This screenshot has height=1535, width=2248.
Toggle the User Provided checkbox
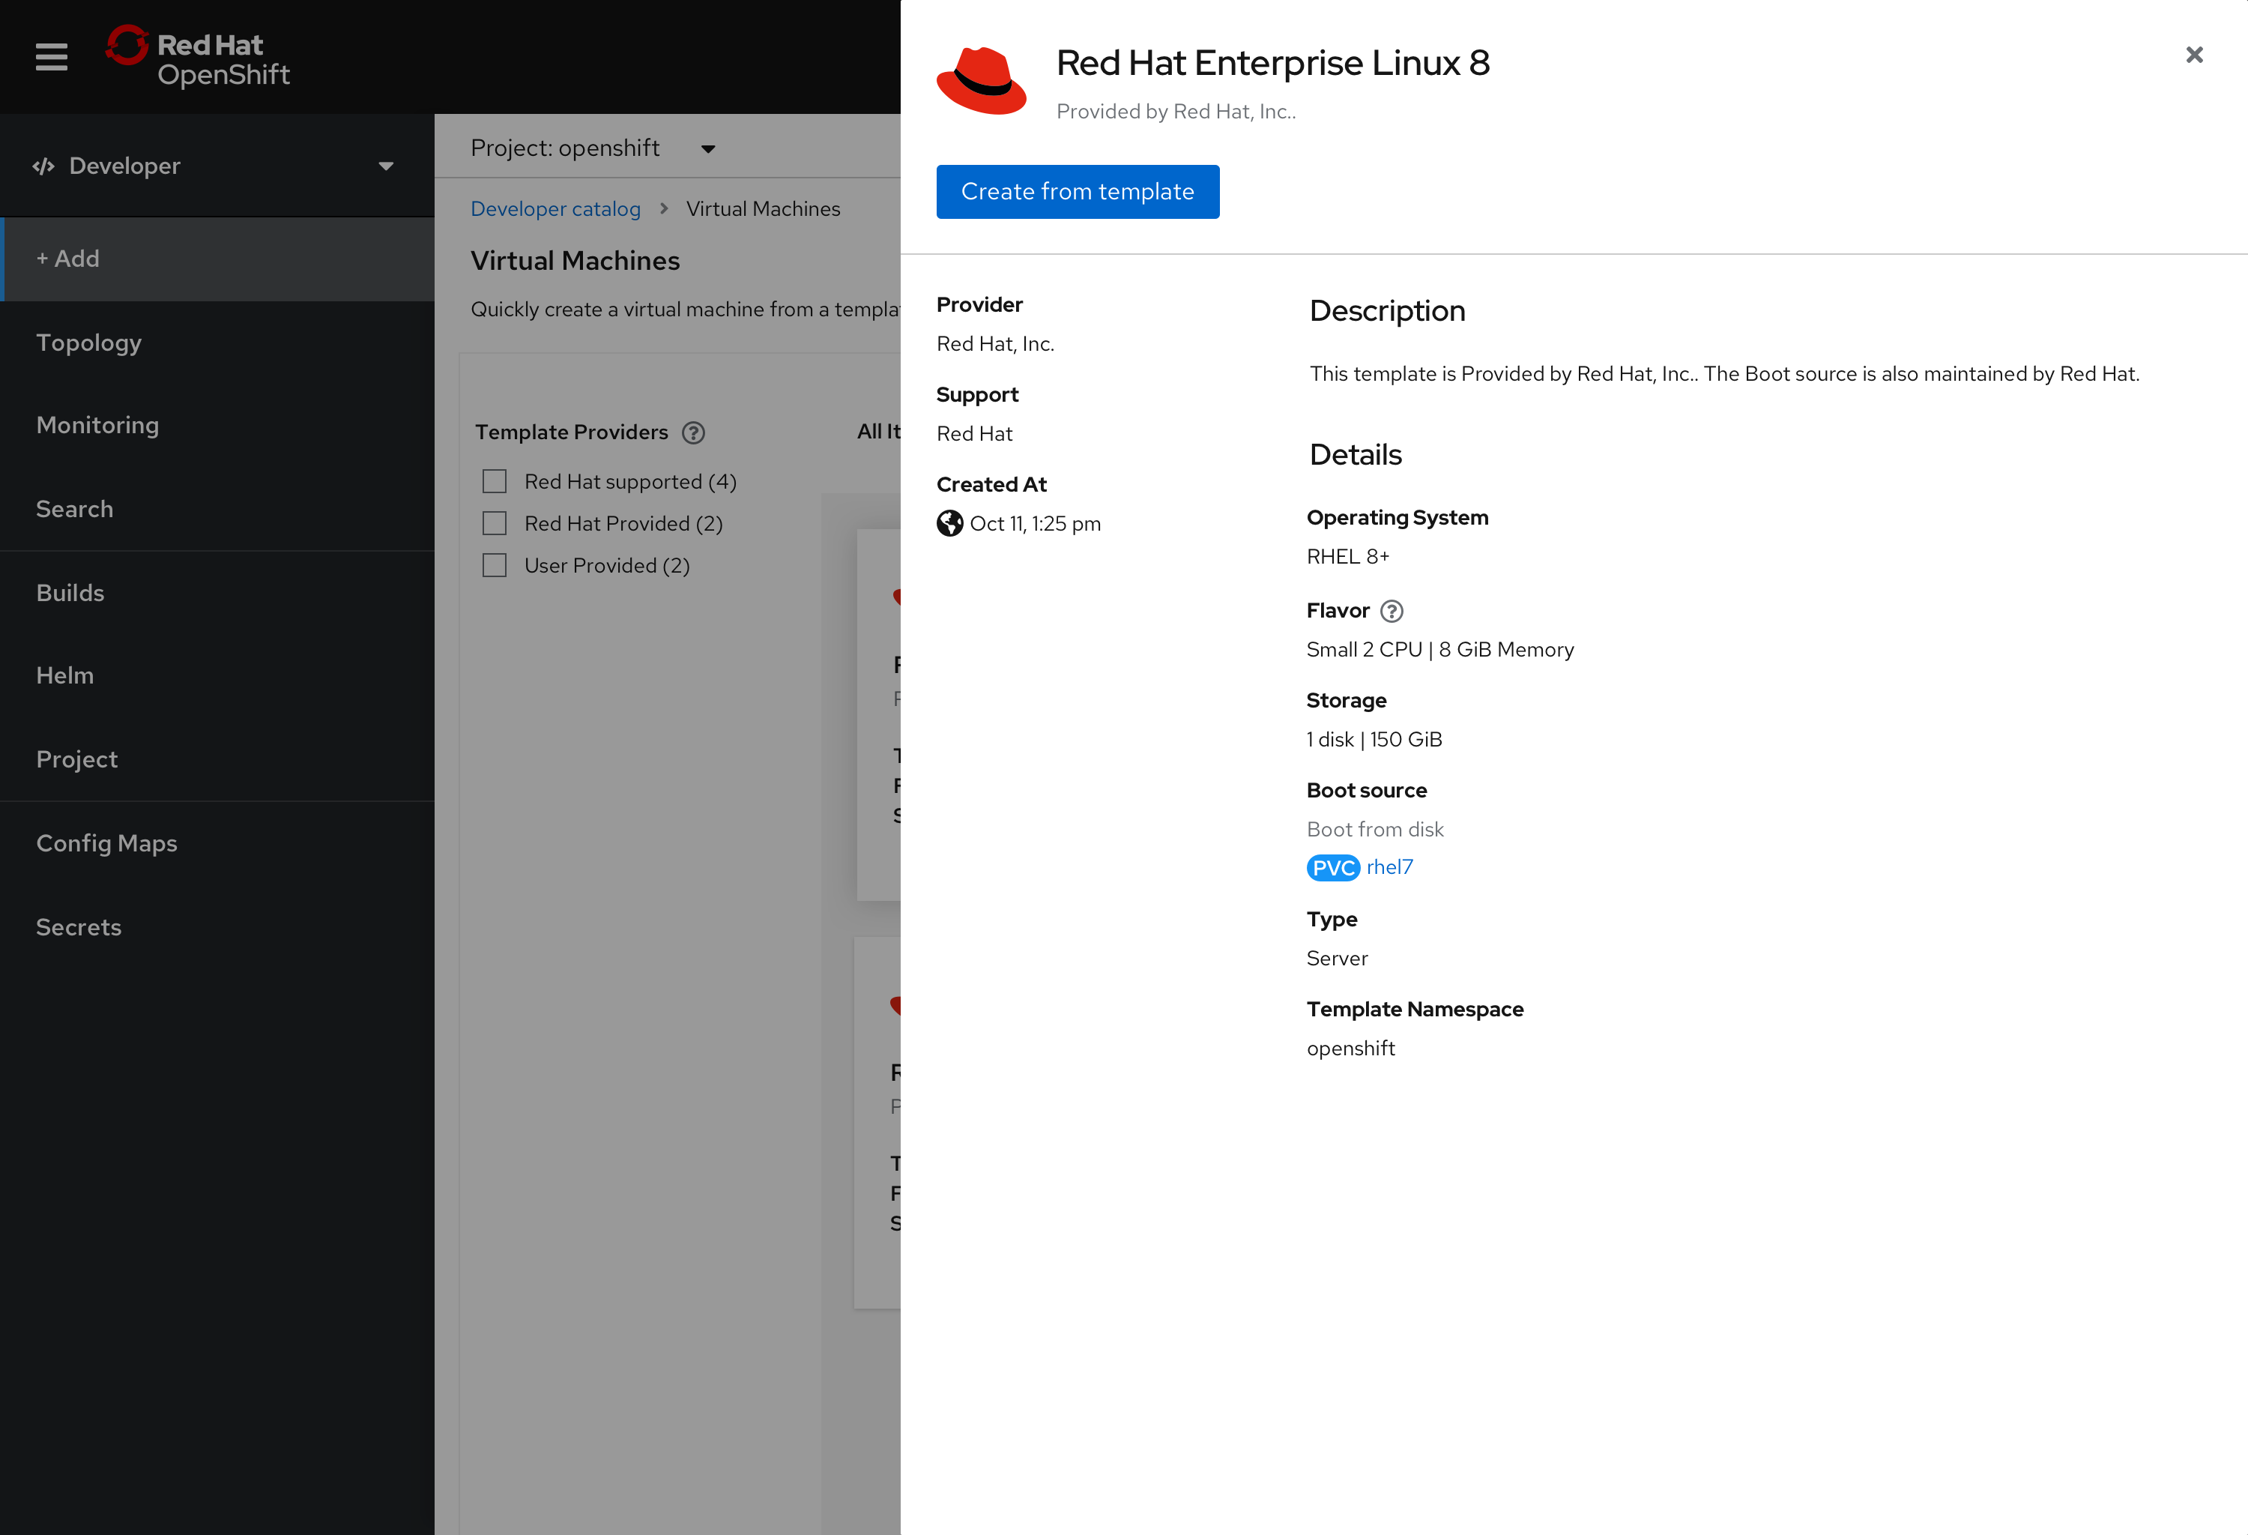click(x=495, y=566)
